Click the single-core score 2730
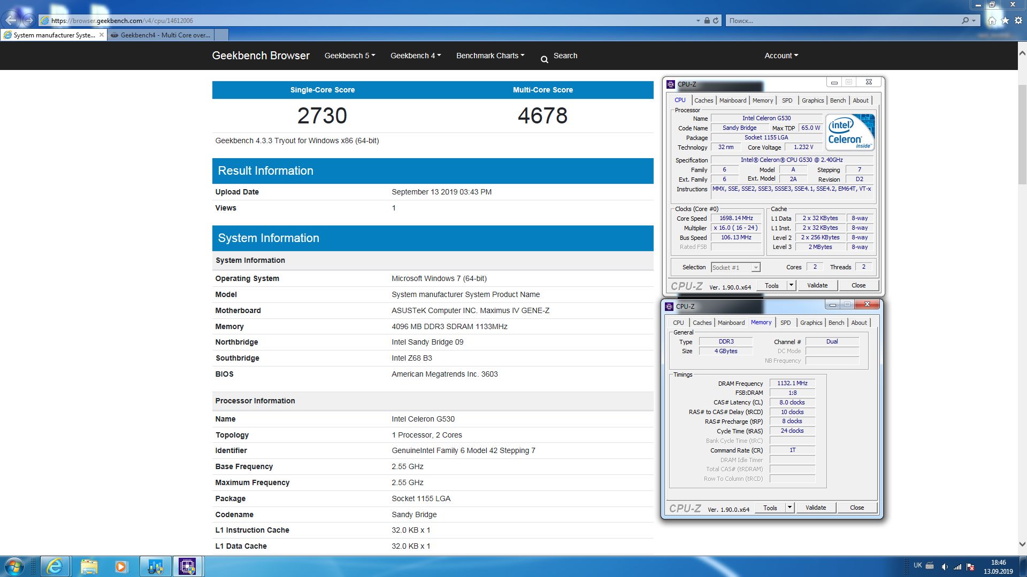Image resolution: width=1027 pixels, height=577 pixels. coord(322,116)
